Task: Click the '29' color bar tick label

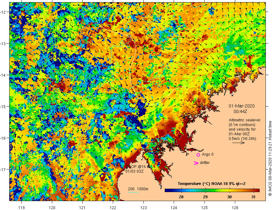Action: point(205,197)
